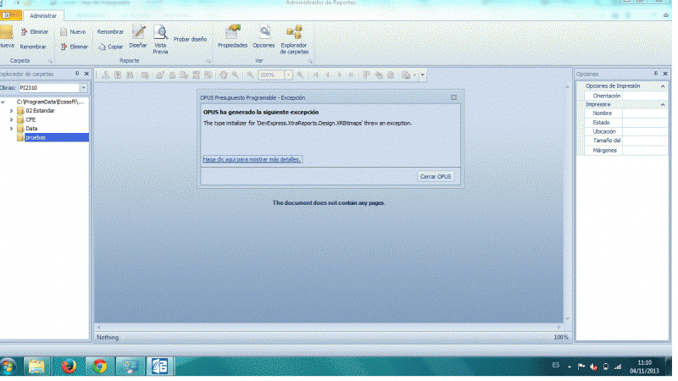Open the Propiedades icon in Ver group
Viewport: 678px width, 381px height.
pos(232,36)
